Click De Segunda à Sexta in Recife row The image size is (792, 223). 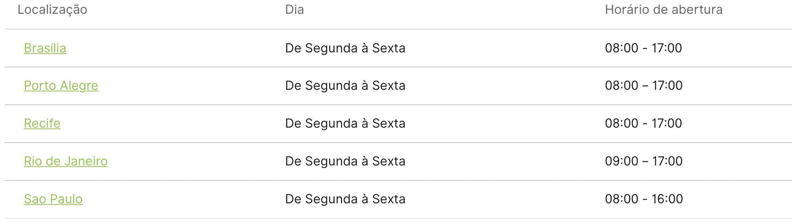pos(345,123)
